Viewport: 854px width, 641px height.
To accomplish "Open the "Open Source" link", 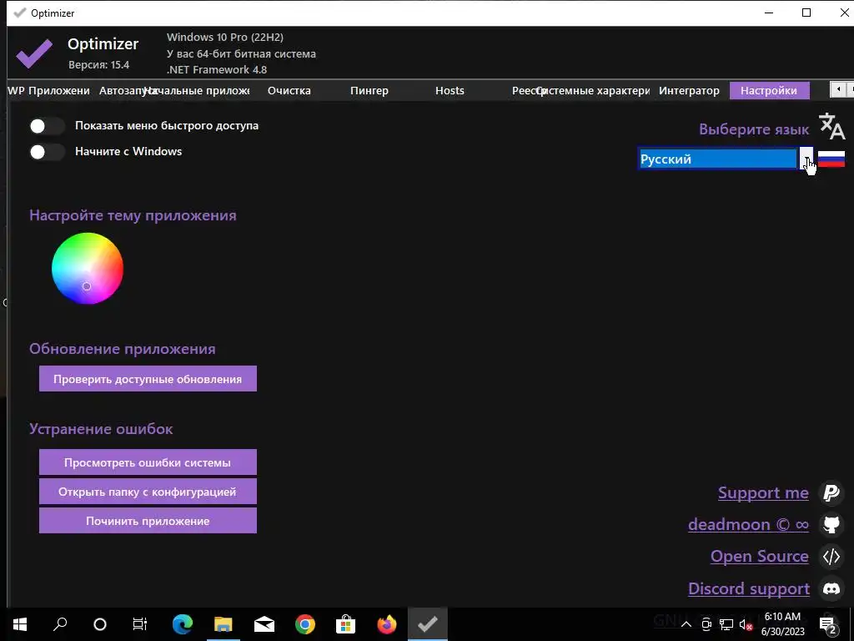I will [x=759, y=557].
